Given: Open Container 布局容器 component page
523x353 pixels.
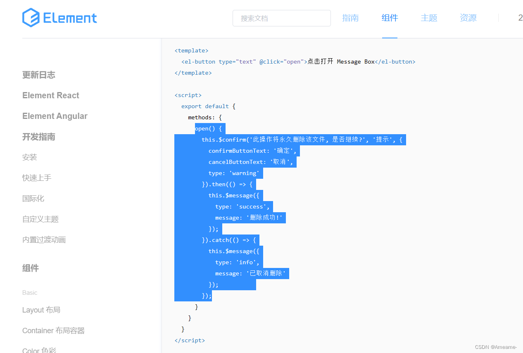Looking at the screenshot, I should (x=53, y=331).
